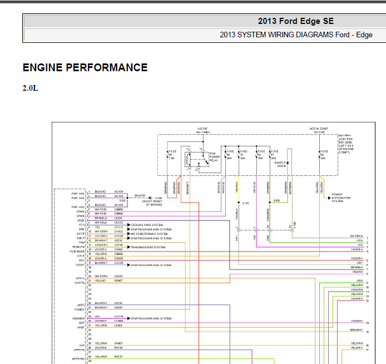Click the Power Distribution System arrow
Screen dimensions: 386x364
(329, 198)
